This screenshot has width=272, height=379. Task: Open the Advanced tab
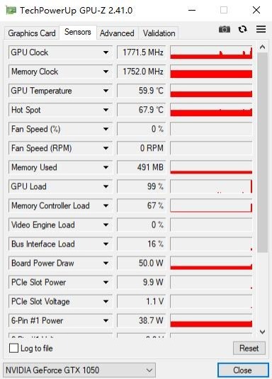point(117,33)
